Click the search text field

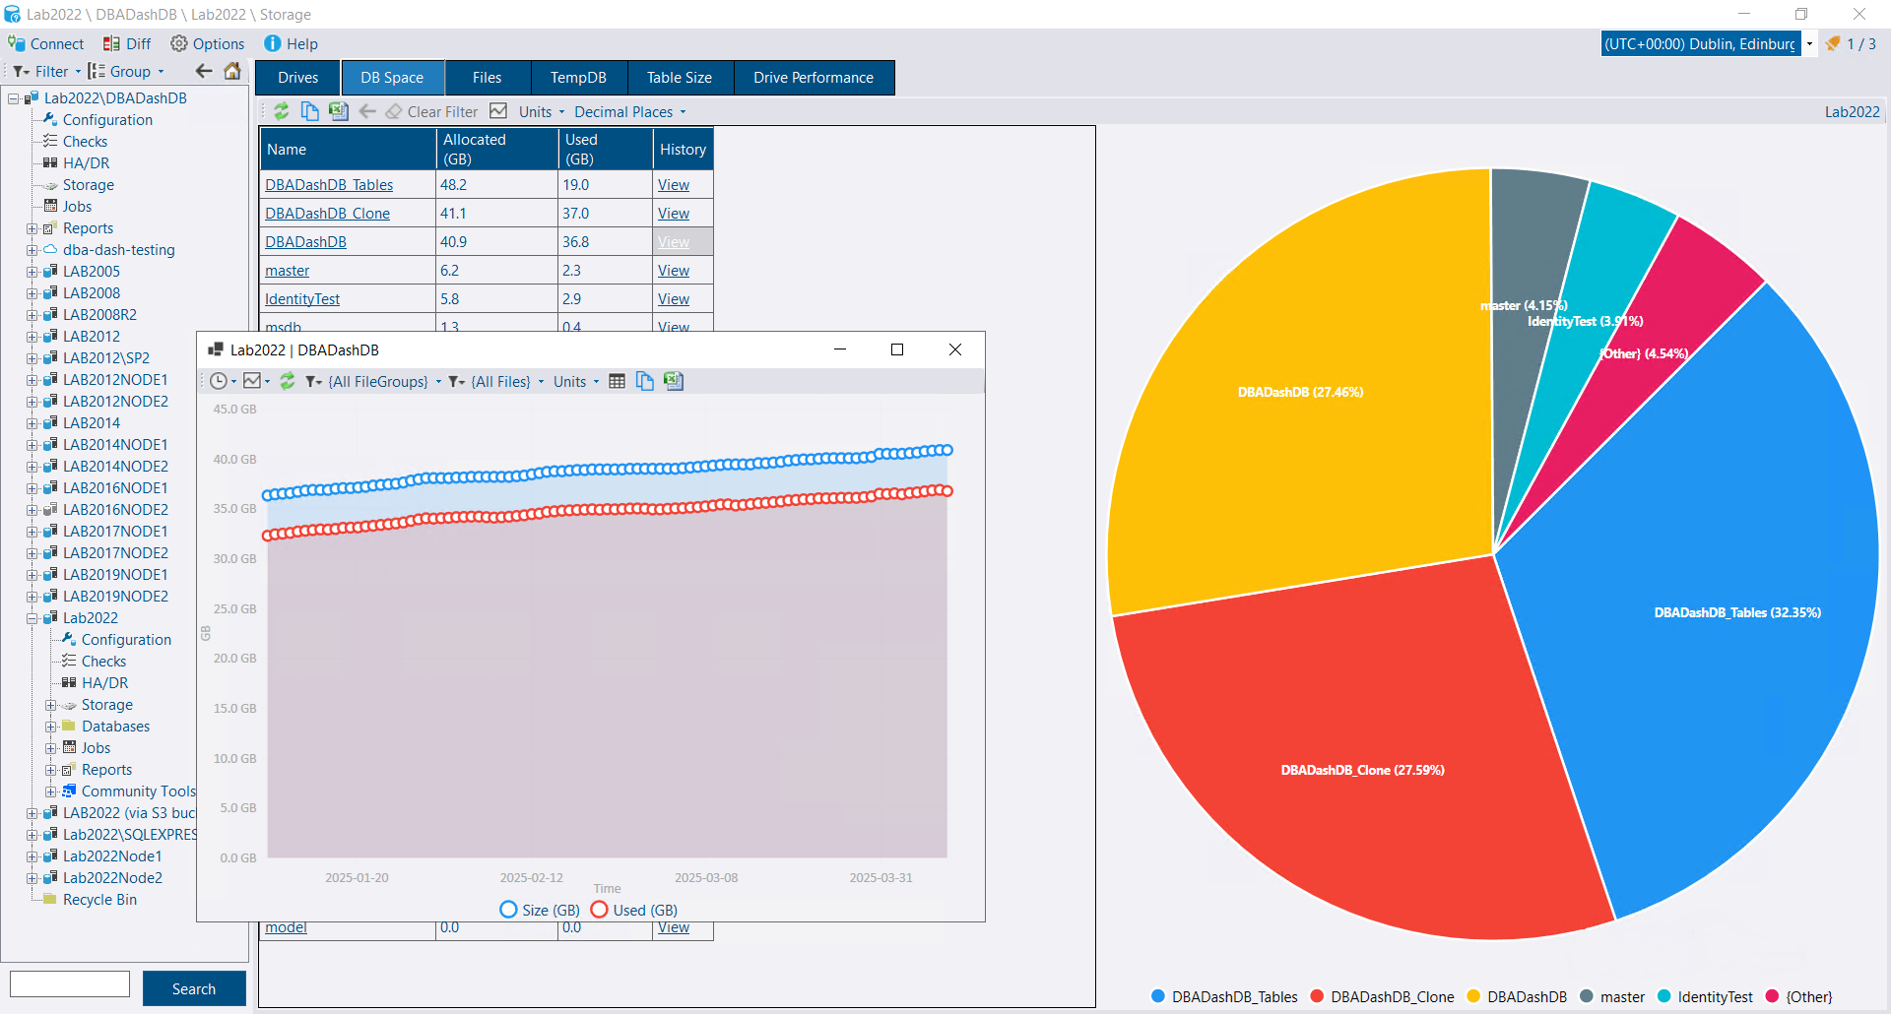70,983
